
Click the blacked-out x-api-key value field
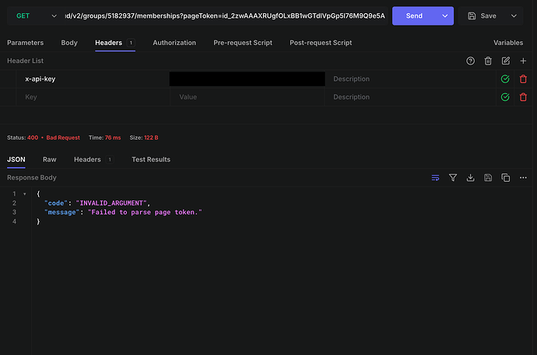click(247, 79)
